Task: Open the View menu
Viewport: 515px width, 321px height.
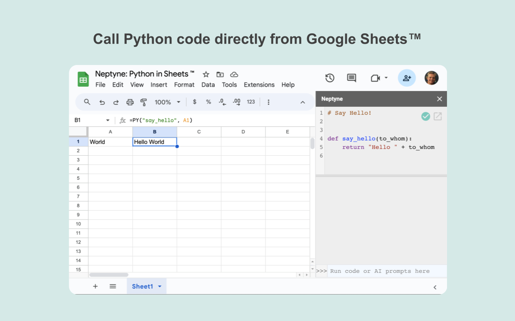Action: 137,85
